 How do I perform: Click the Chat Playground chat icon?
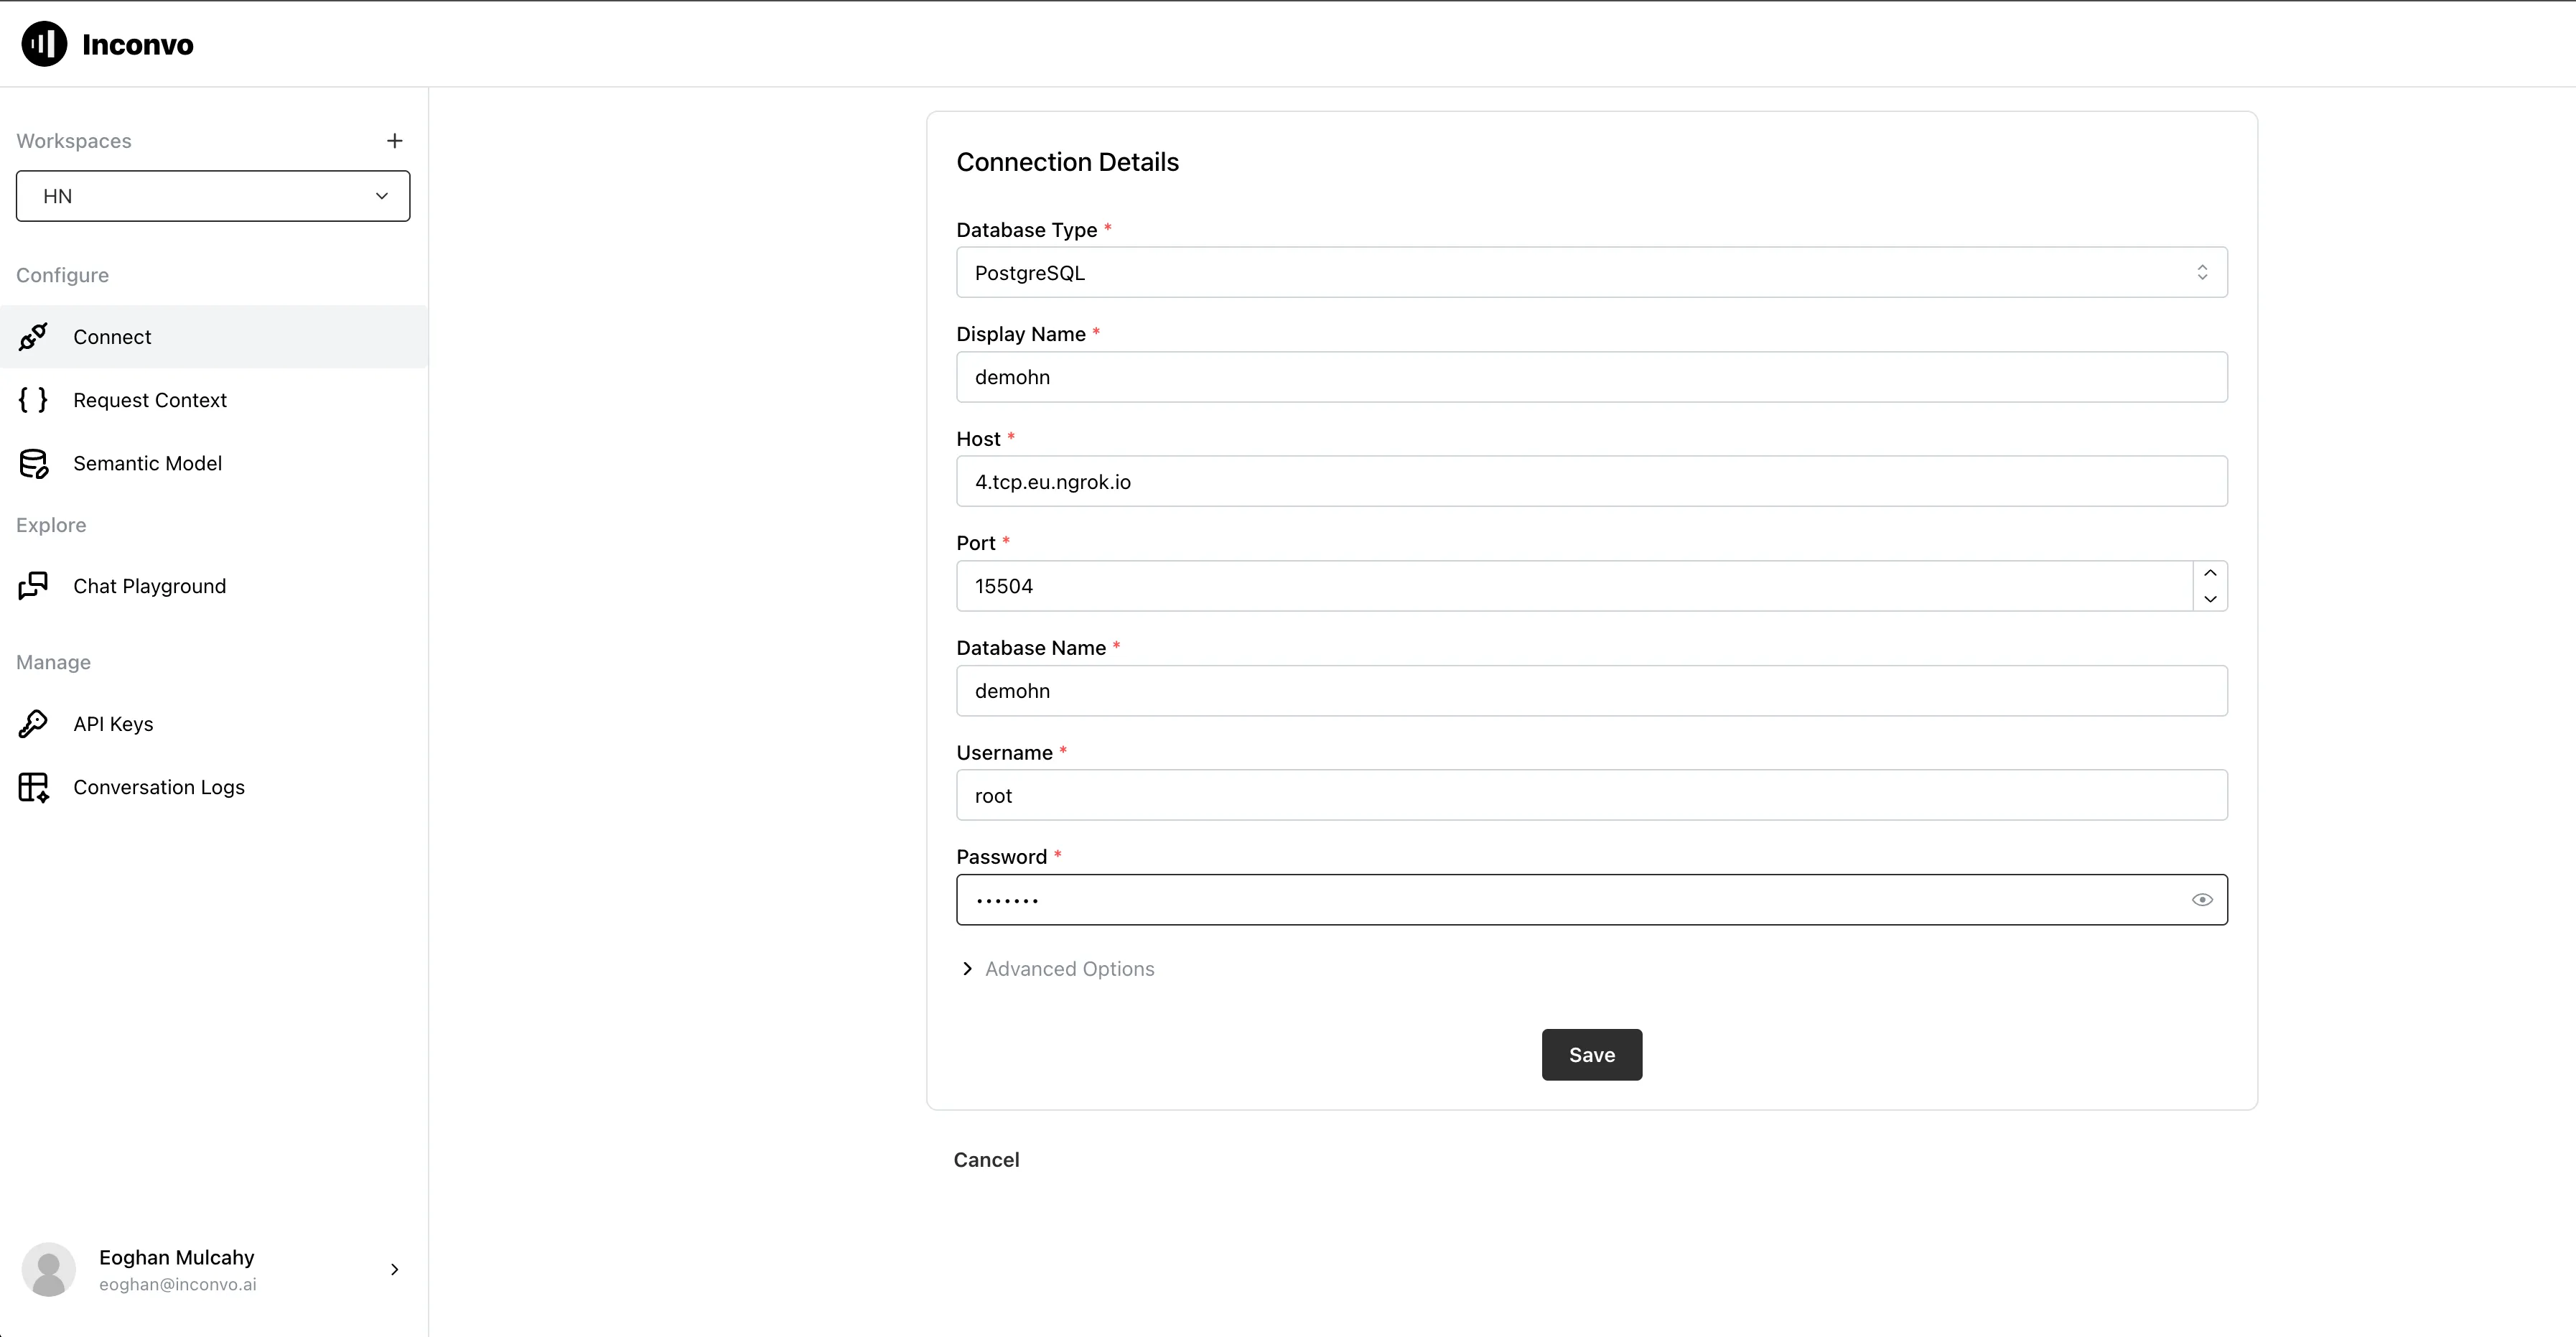(x=33, y=585)
